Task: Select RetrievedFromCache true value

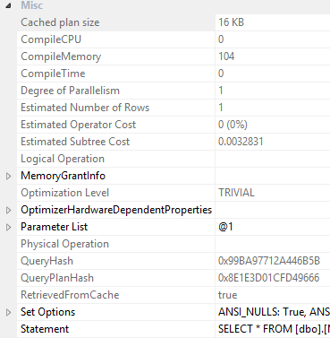Action: click(273, 295)
